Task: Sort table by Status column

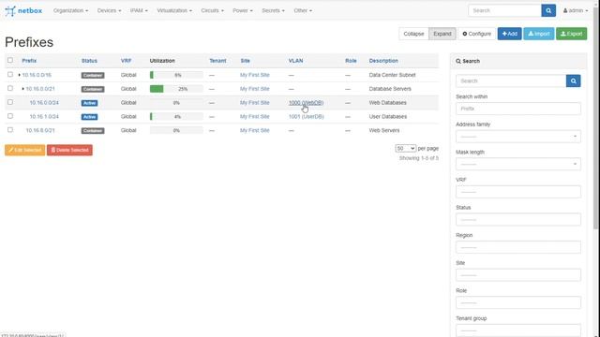Action: click(x=90, y=61)
